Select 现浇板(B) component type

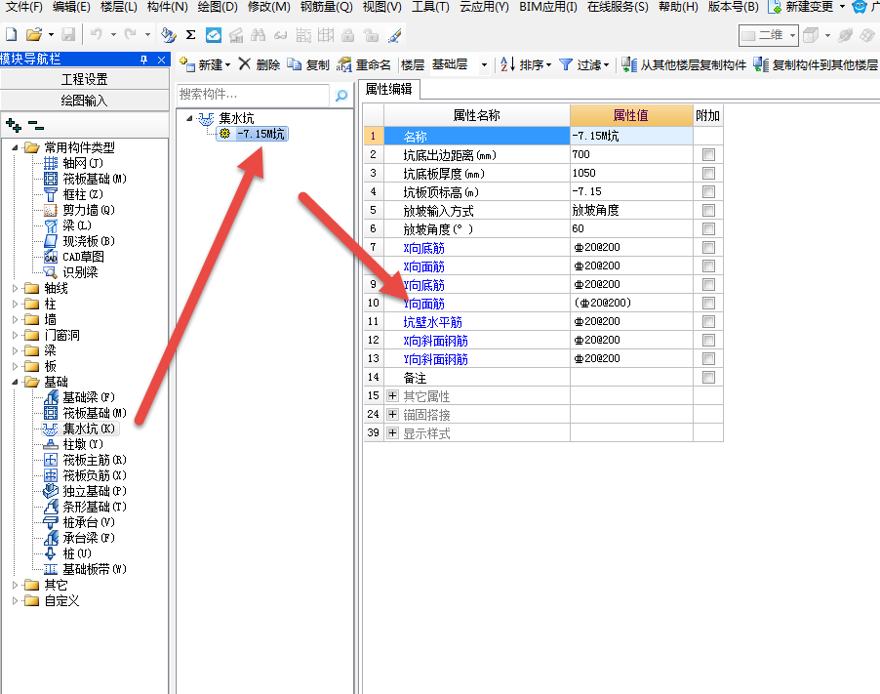pos(88,241)
